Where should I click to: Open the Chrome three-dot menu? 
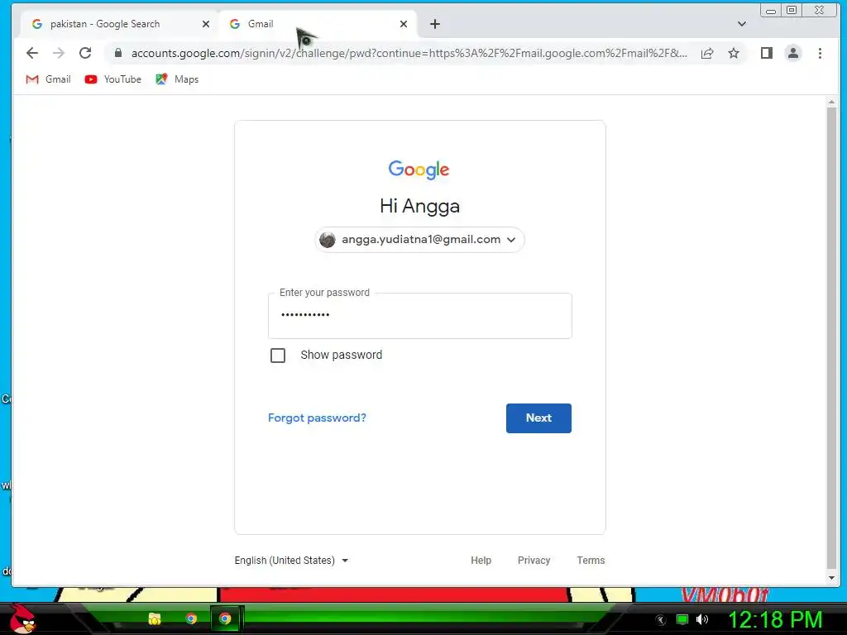(820, 53)
